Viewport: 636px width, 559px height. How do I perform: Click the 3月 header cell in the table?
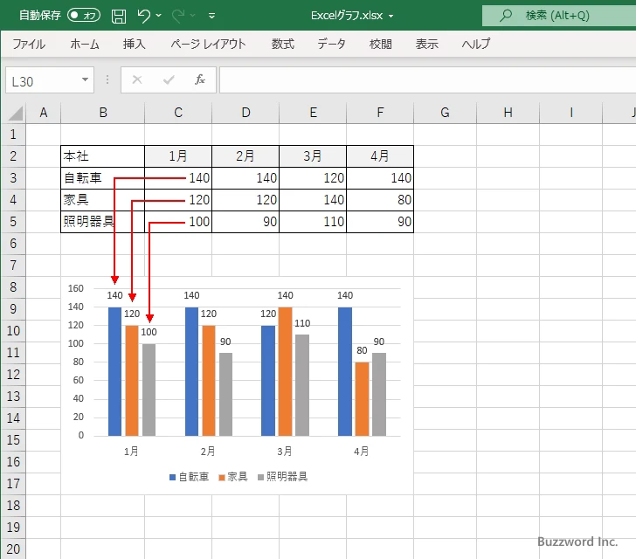[313, 156]
